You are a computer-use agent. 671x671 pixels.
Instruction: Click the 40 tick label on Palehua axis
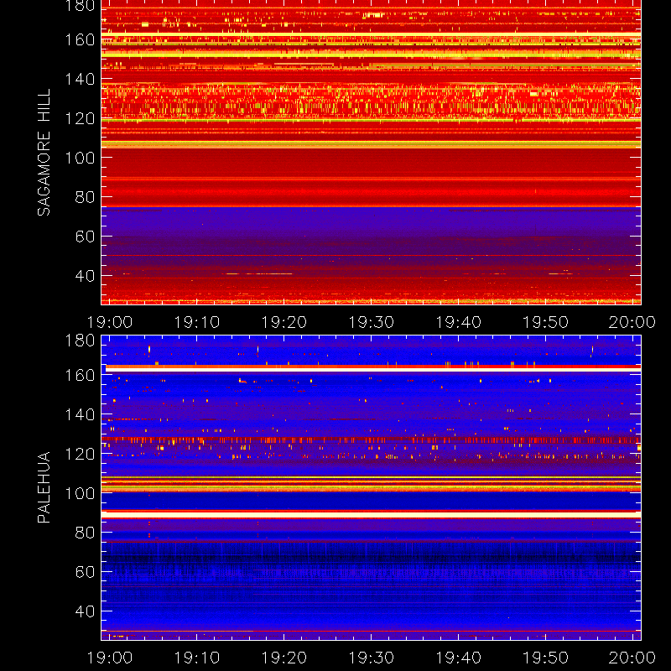click(x=86, y=611)
